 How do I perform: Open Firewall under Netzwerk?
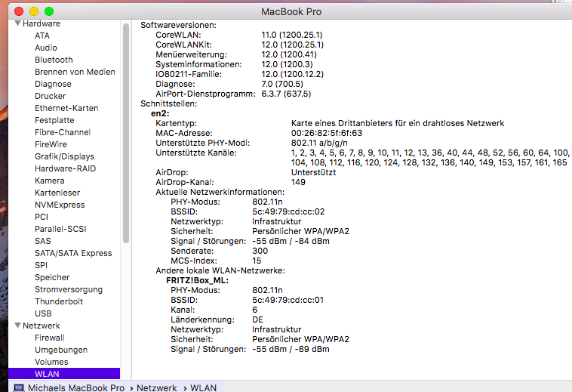(x=49, y=338)
